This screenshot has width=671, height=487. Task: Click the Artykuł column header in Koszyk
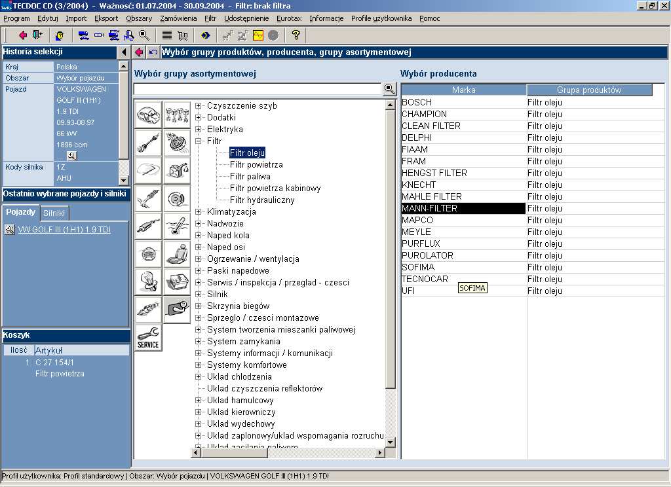coord(81,350)
